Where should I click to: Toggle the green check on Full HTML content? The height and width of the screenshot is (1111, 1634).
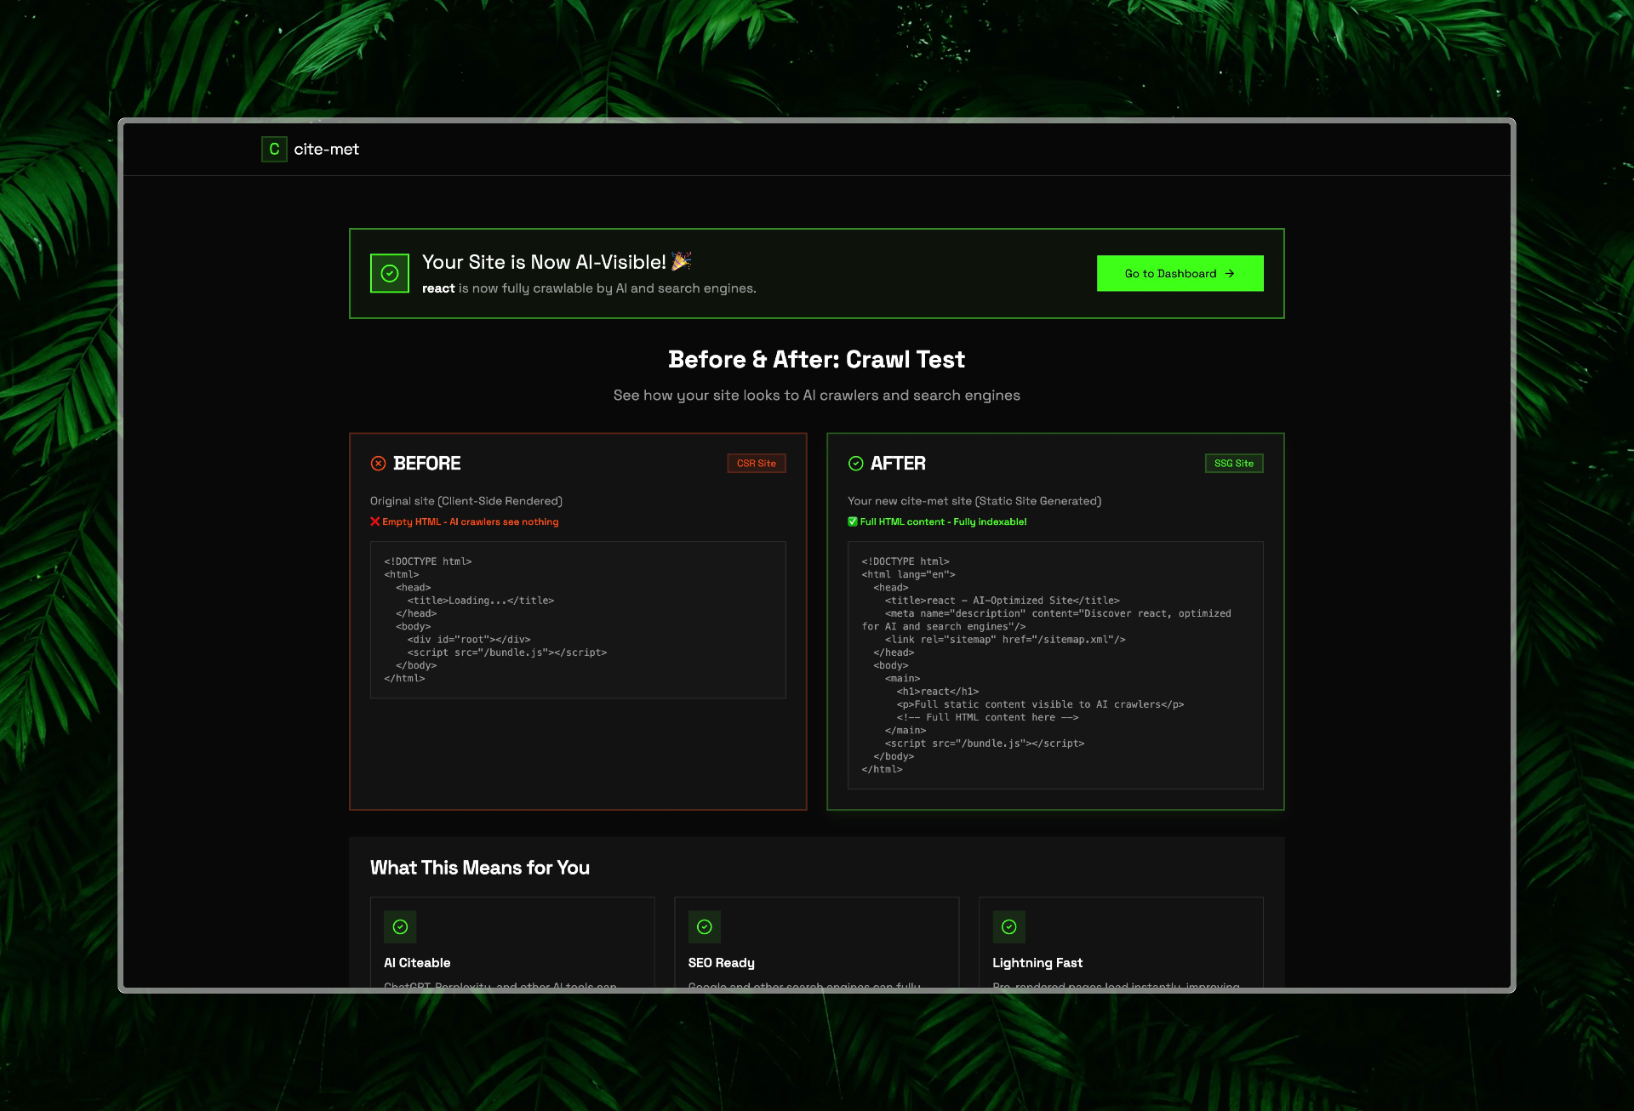click(x=852, y=521)
